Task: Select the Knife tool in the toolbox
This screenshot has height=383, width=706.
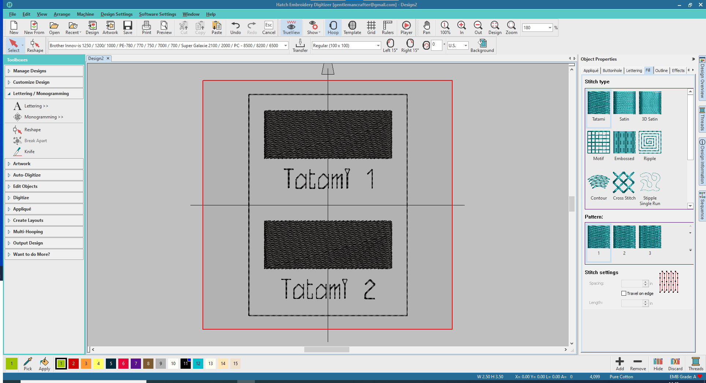Action: click(x=29, y=152)
